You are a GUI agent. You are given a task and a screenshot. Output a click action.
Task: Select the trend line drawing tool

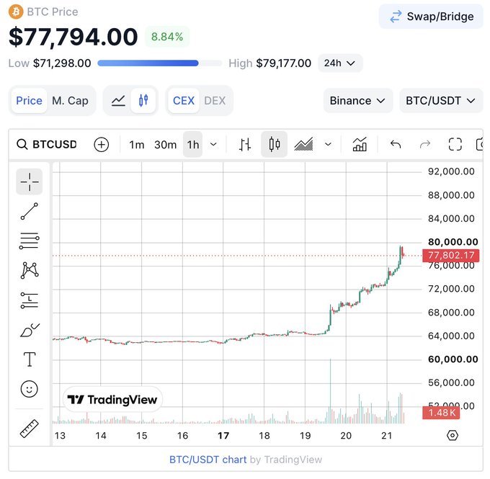coord(30,211)
